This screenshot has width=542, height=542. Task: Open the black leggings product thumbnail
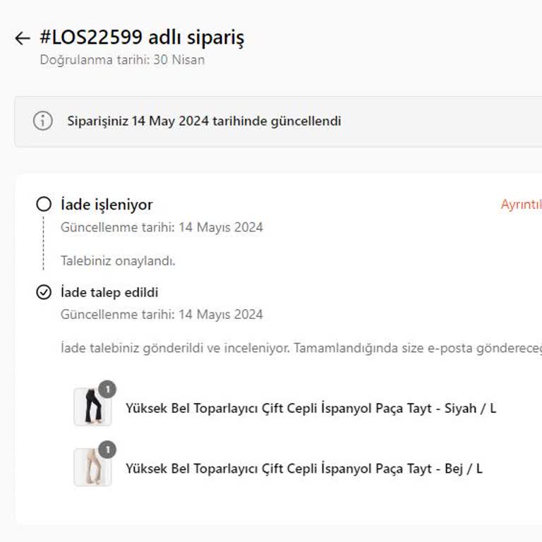pos(92,407)
